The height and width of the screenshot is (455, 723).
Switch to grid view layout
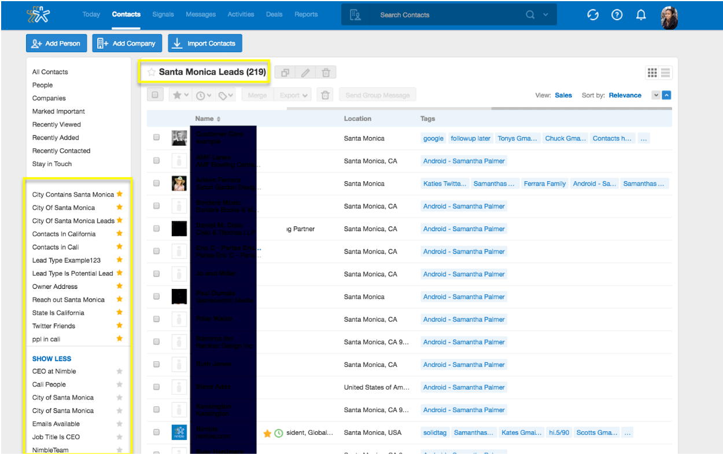point(652,72)
